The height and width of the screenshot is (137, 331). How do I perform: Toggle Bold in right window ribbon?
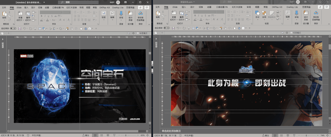pyautogui.click(x=195, y=16)
